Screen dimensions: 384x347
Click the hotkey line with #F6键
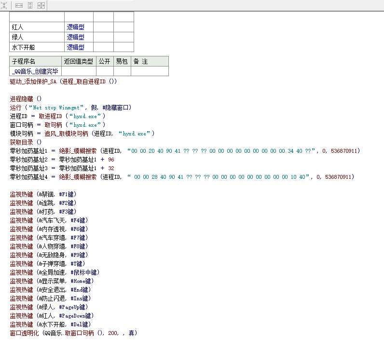49,229
